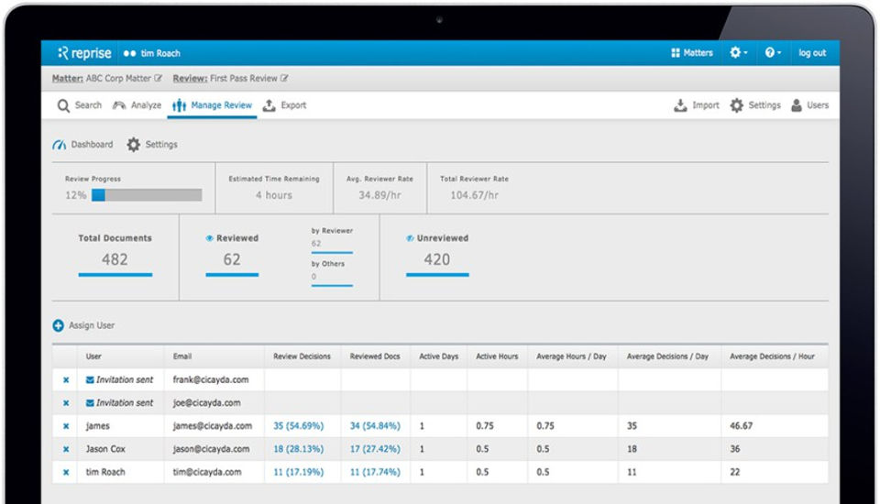The image size is (880, 504).
Task: Toggle the Unreviewed eye icon
Action: click(x=410, y=238)
